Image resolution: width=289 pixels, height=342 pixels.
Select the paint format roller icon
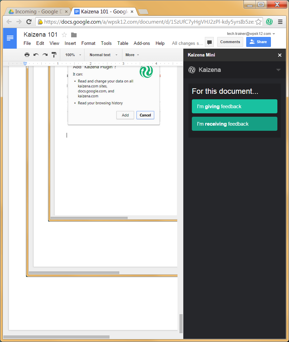click(54, 55)
